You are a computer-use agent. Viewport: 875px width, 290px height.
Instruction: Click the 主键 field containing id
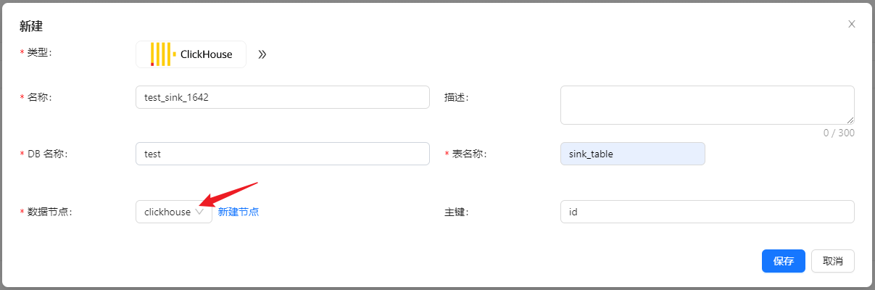(x=706, y=212)
